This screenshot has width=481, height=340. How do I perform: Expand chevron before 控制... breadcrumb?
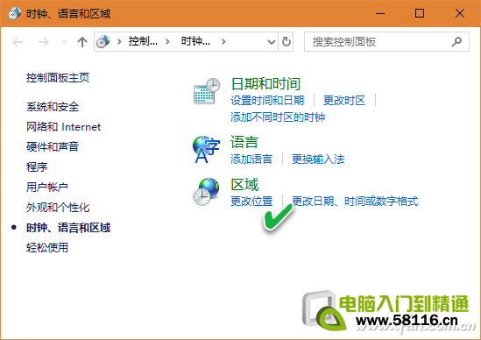pyautogui.click(x=119, y=42)
